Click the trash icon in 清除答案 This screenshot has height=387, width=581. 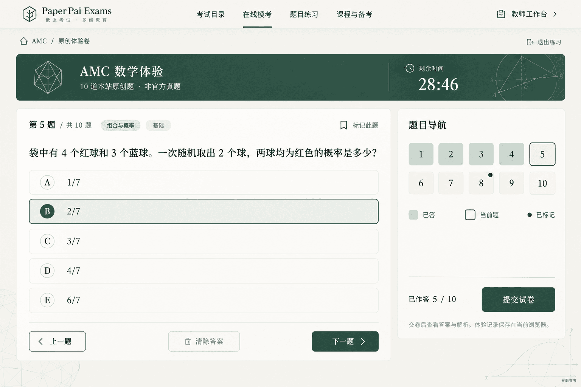[188, 342]
